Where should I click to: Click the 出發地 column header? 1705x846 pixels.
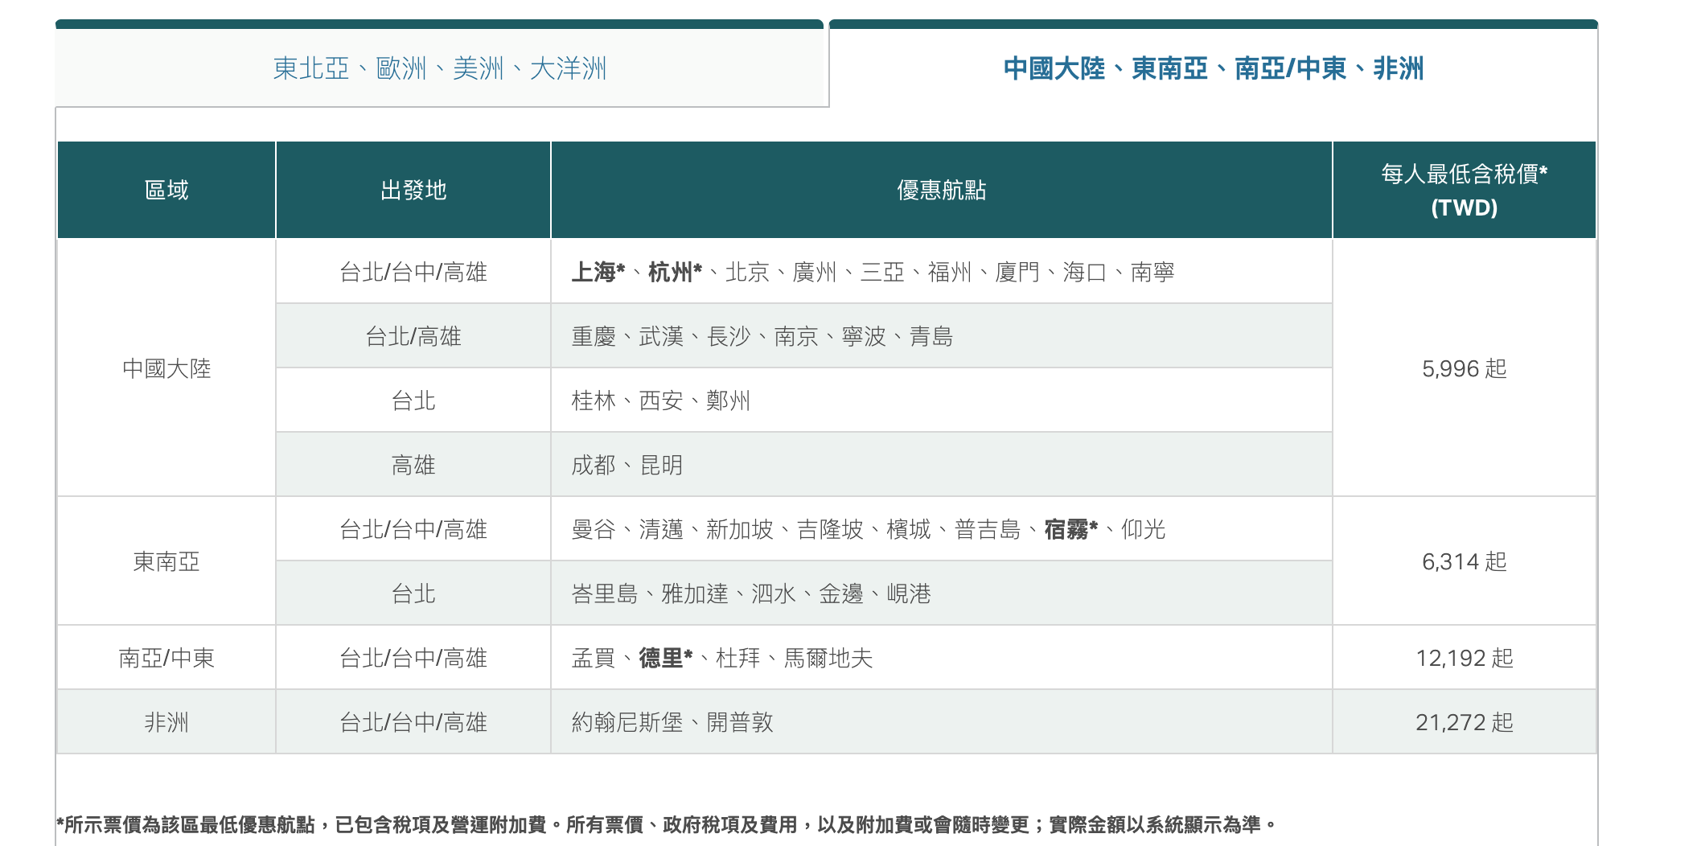[x=413, y=190]
